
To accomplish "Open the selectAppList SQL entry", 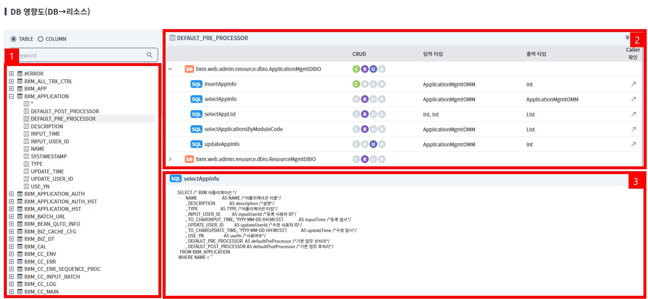I will (221, 114).
